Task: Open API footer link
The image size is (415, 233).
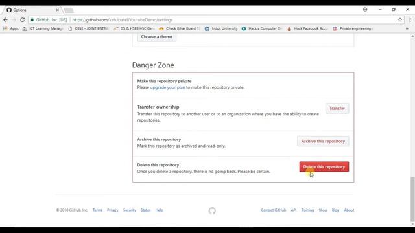Action: pyautogui.click(x=294, y=210)
